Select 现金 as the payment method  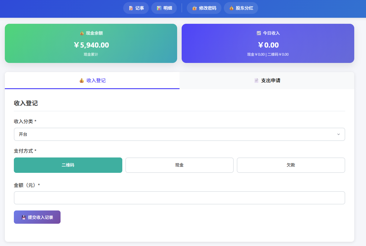(x=179, y=165)
